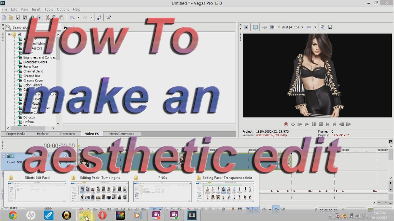Activate the What's This help icon
The height and width of the screenshot is (221, 394).
(109, 17)
